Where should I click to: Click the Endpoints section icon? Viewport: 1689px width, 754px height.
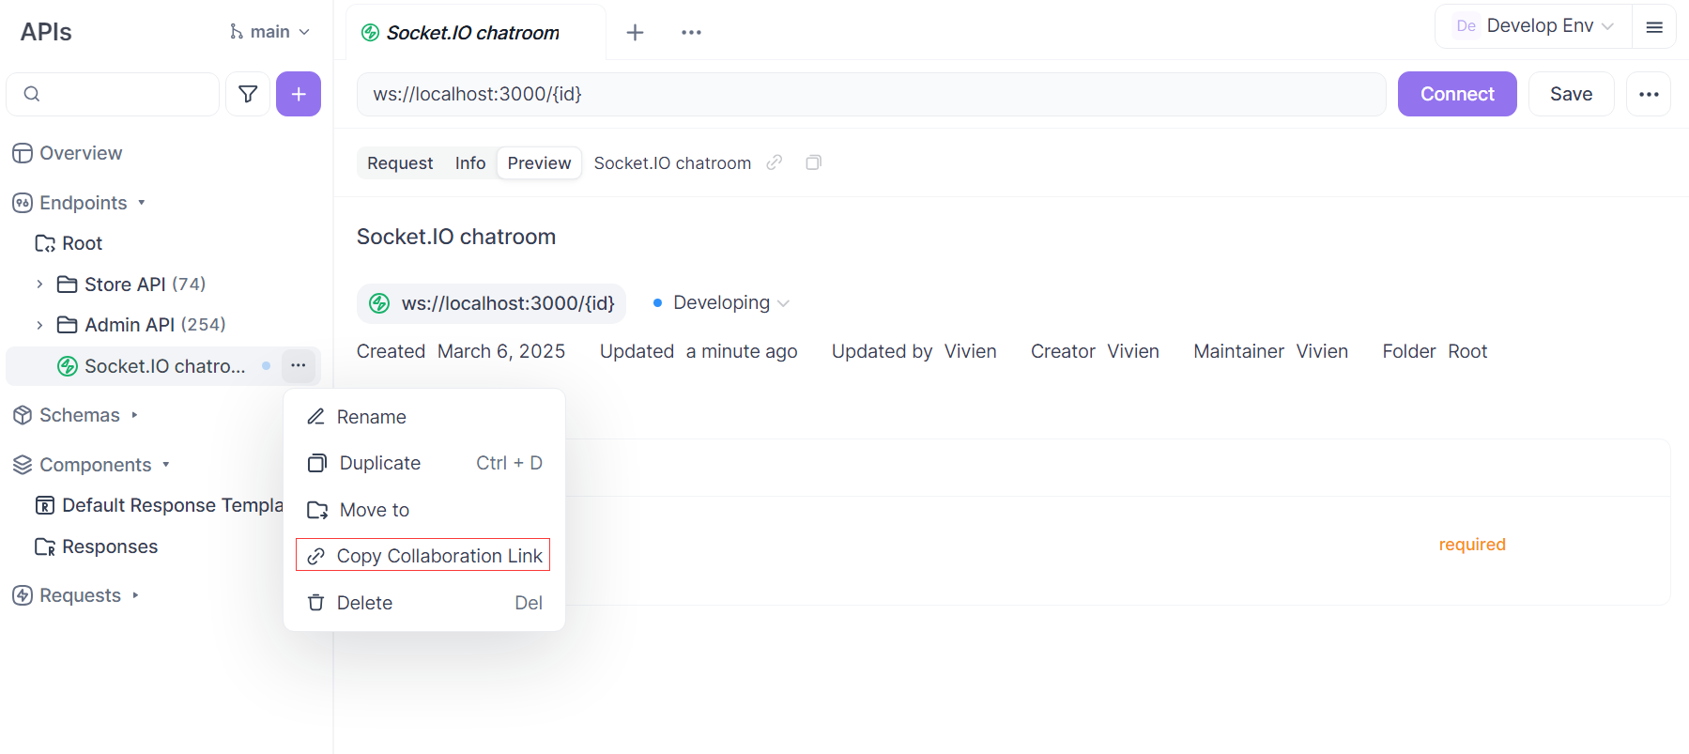23,203
